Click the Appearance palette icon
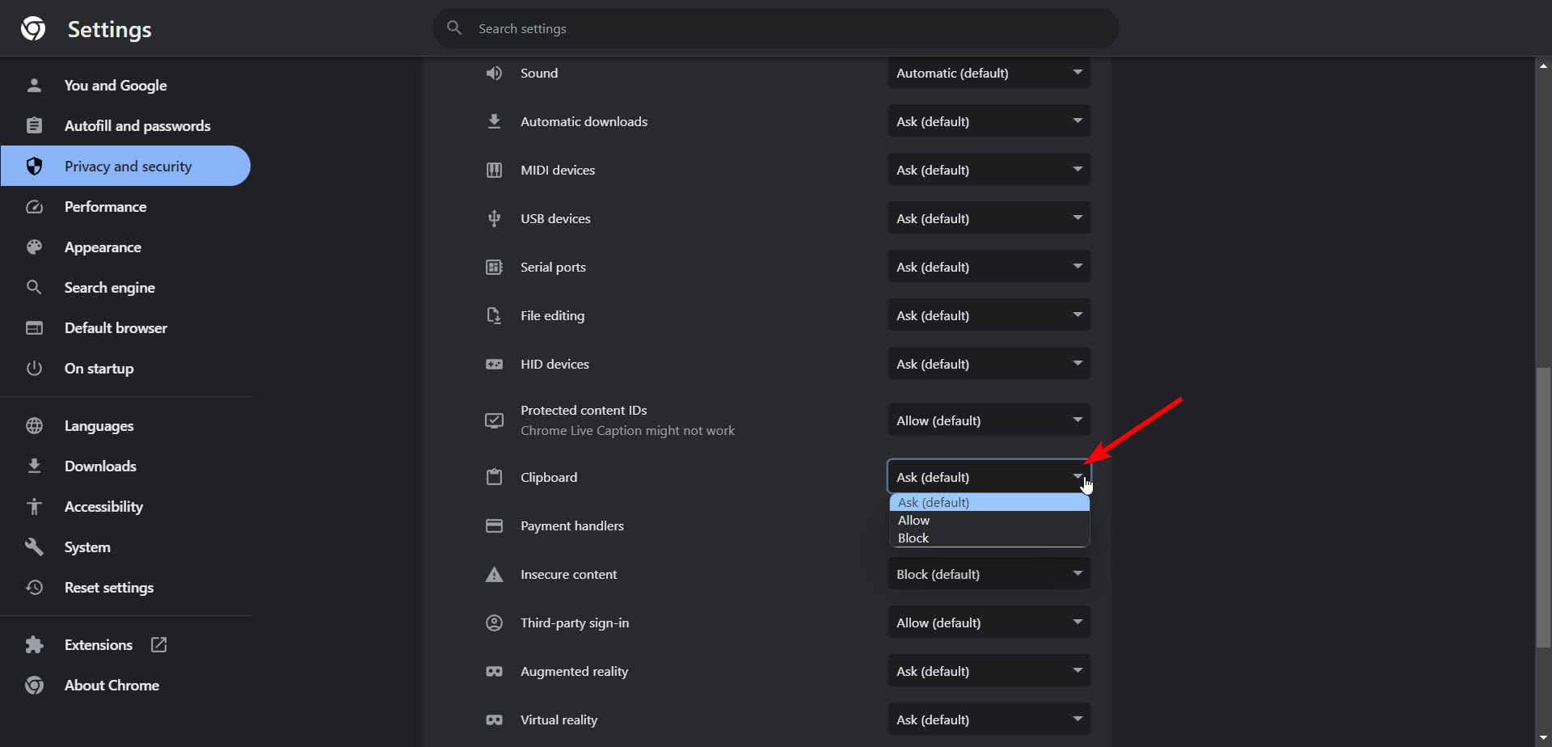The width and height of the screenshot is (1552, 747). (x=34, y=247)
